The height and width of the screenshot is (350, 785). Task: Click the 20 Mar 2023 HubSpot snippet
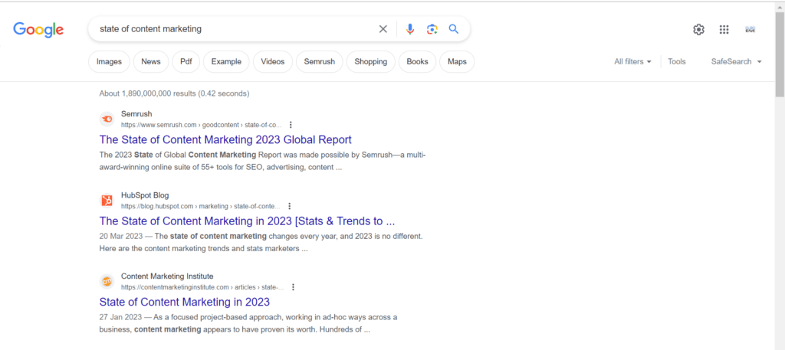pyautogui.click(x=261, y=242)
